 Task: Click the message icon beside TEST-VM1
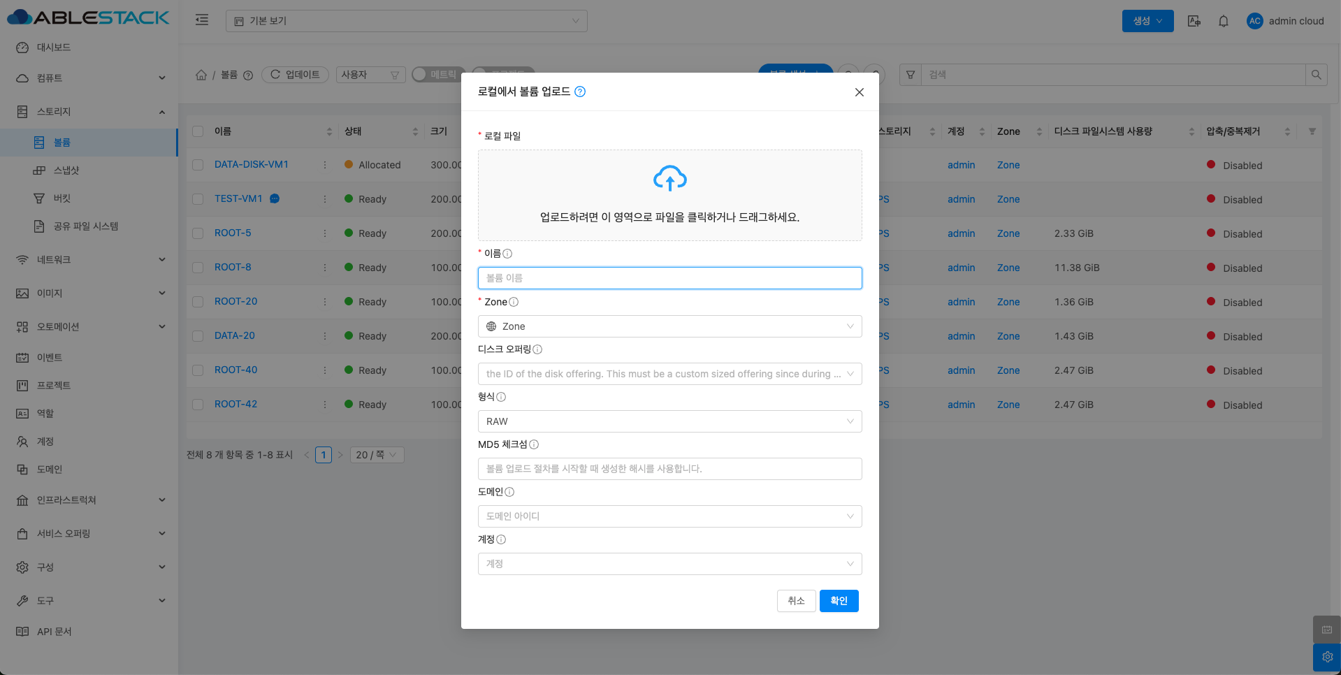point(275,198)
